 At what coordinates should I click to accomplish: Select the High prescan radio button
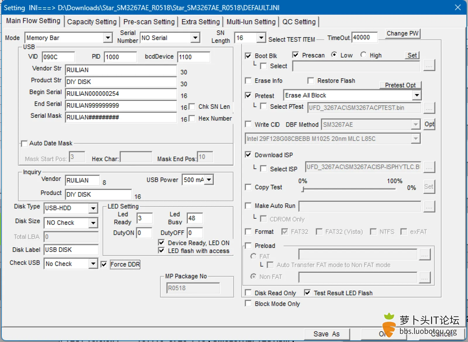click(363, 55)
